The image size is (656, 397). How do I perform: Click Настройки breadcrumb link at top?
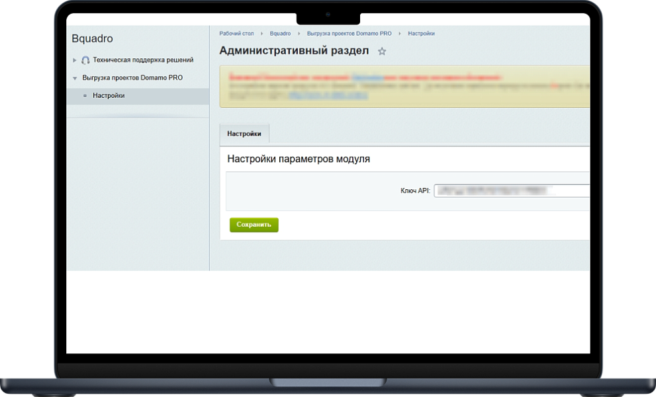[x=421, y=33]
